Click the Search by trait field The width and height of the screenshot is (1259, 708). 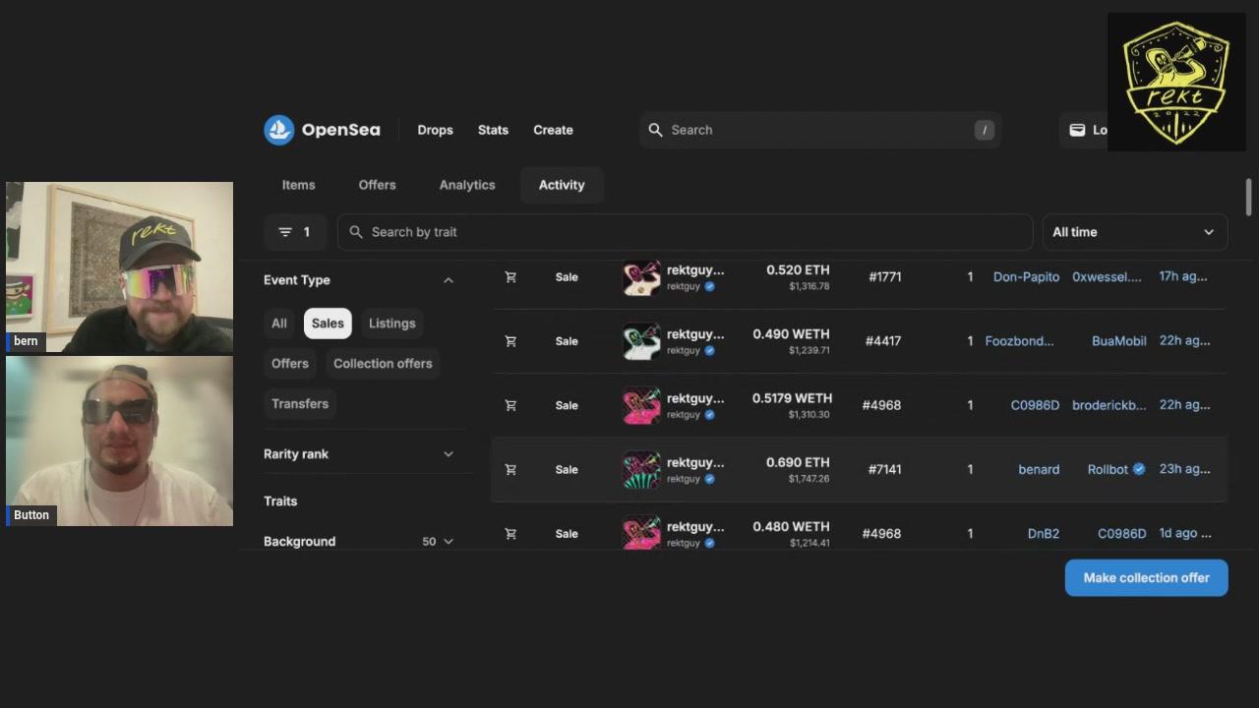click(689, 232)
